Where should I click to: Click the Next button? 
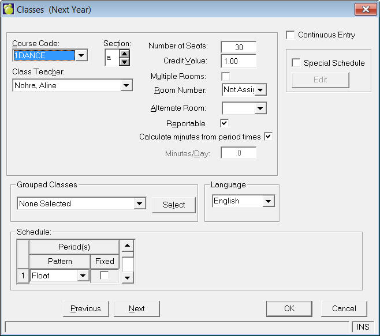coord(137,308)
